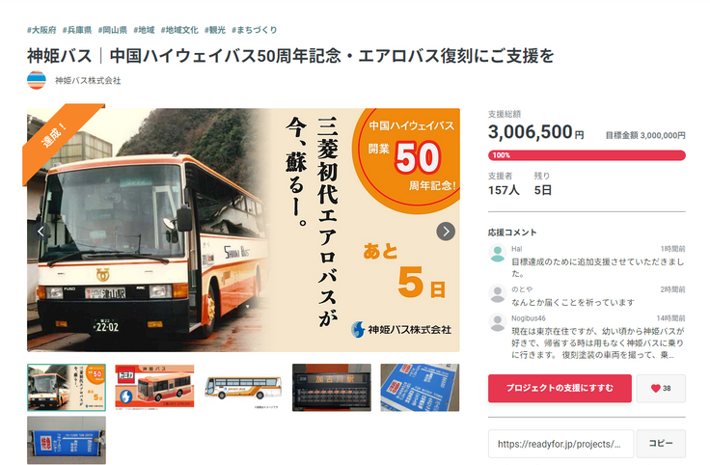This screenshot has height=465, width=710.
Task: Select the blue bus stop sign thumbnail
Action: tap(420, 387)
